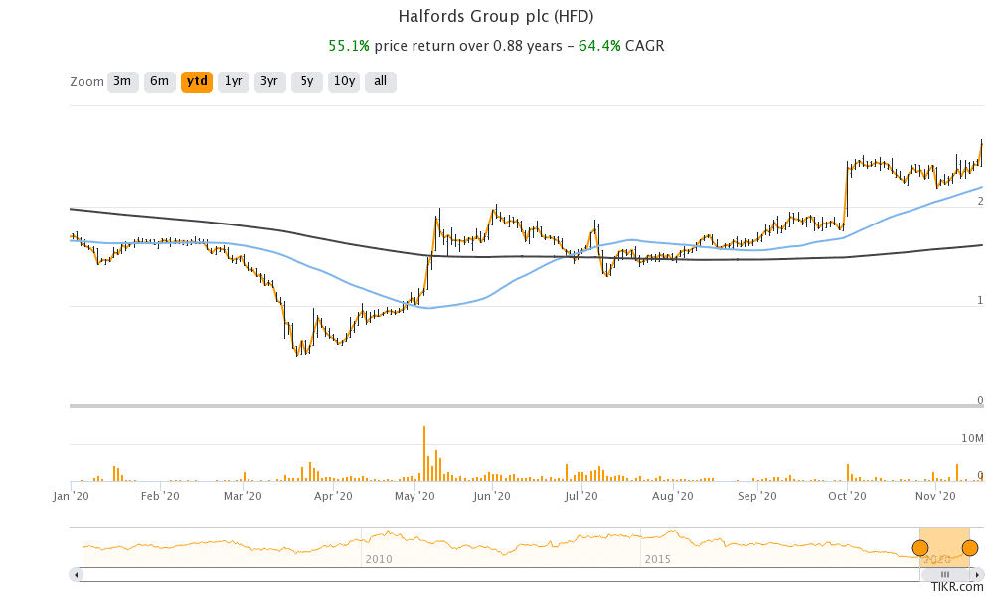Set chart zoom to 6m
Viewport: 994px width, 596px height.
click(160, 81)
